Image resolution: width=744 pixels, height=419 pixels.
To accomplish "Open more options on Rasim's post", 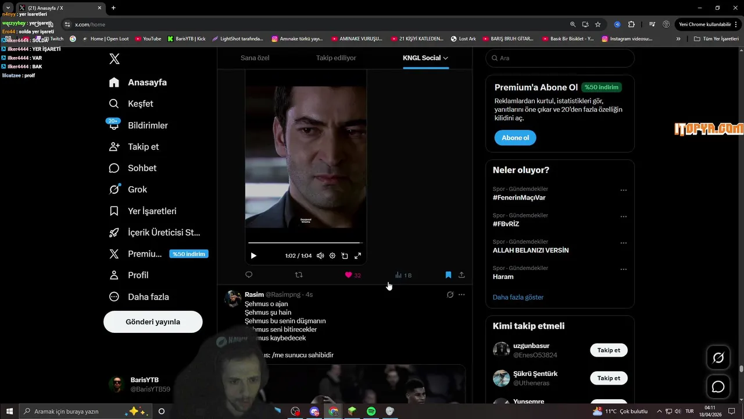I will point(462,294).
